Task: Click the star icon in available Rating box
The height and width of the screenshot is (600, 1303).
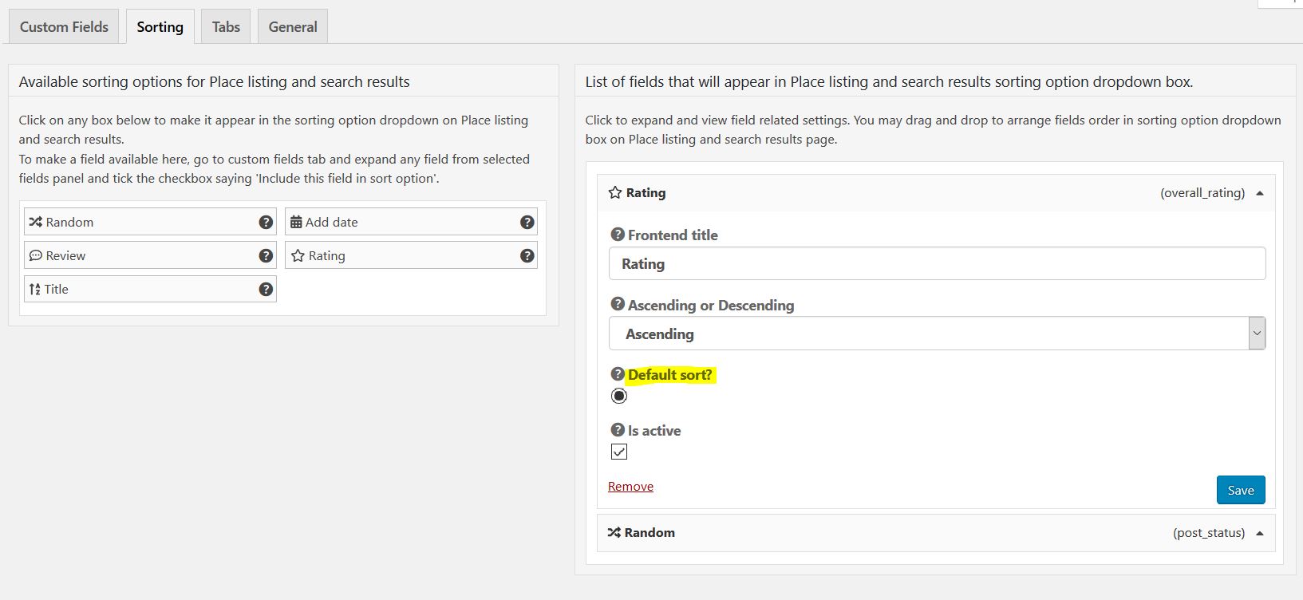Action: click(298, 255)
